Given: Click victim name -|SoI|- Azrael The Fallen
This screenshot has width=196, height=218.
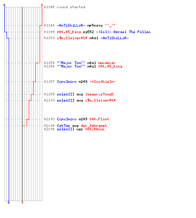Looking at the screenshot, I should point(123,32).
